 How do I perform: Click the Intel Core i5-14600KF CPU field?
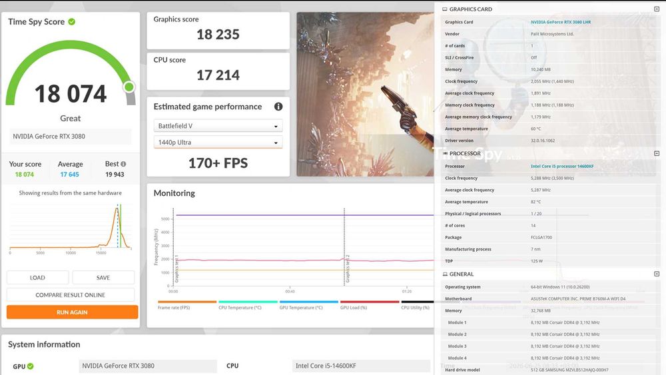click(x=361, y=366)
